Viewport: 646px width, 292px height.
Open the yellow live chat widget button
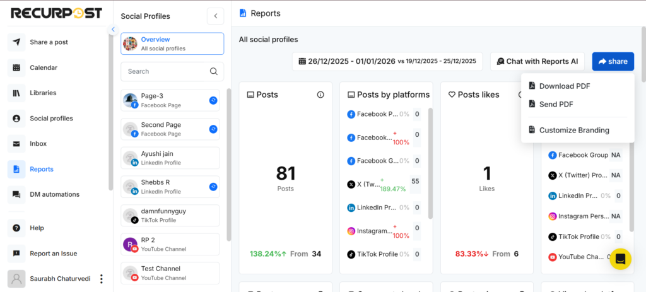tap(621, 259)
